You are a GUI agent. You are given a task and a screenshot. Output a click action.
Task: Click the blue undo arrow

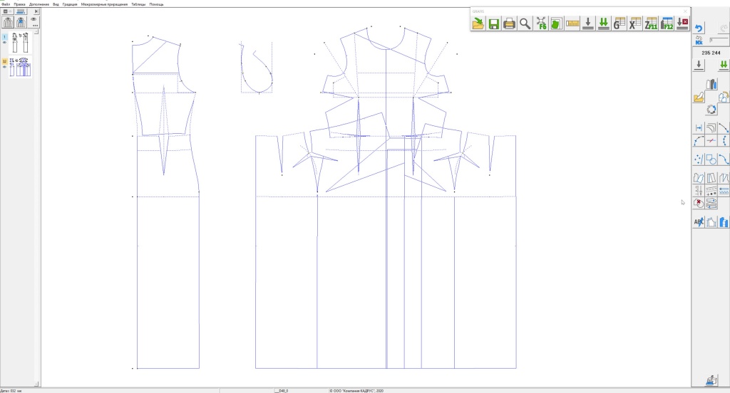coord(699,28)
